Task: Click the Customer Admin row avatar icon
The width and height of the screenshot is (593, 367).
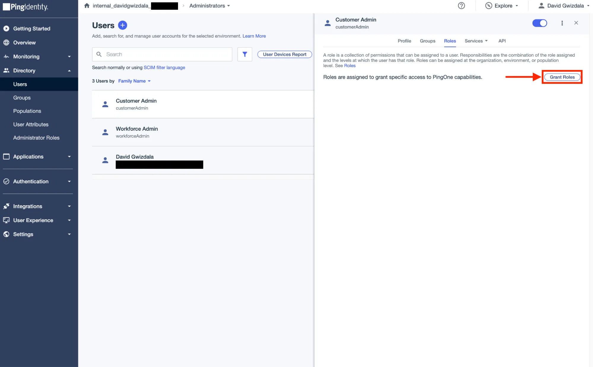Action: (105, 104)
